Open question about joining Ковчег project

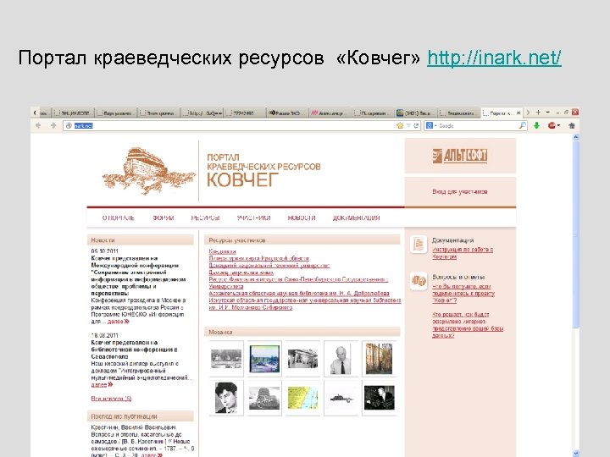tap(463, 294)
